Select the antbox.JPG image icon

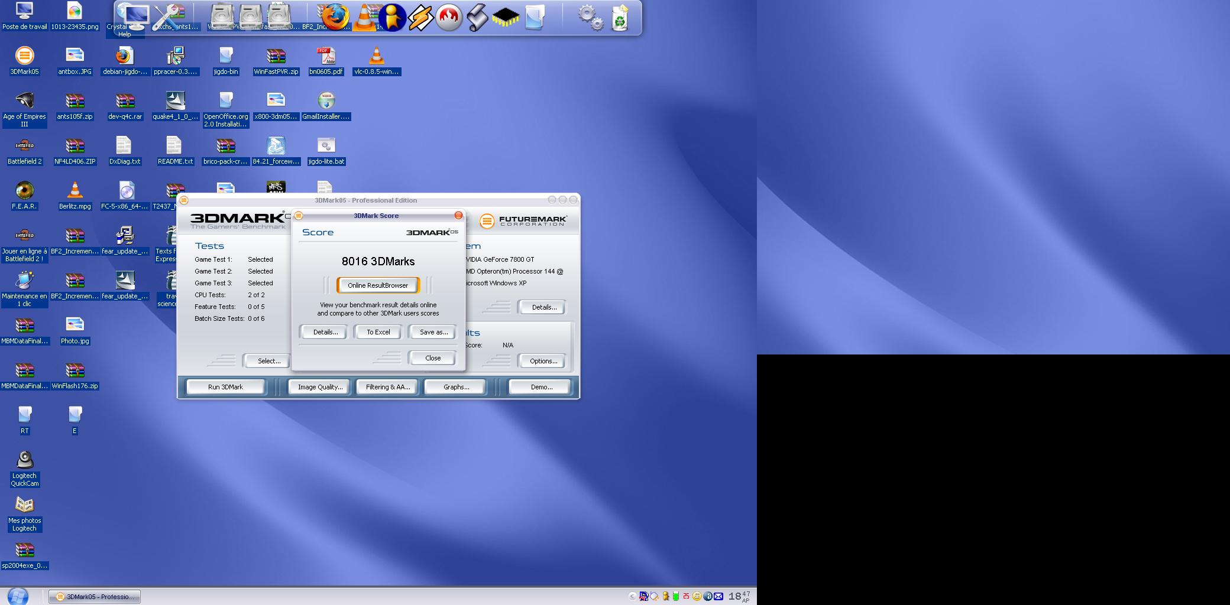pyautogui.click(x=75, y=61)
